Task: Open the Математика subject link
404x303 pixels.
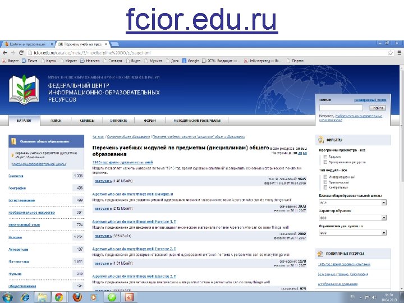Action: point(19,261)
